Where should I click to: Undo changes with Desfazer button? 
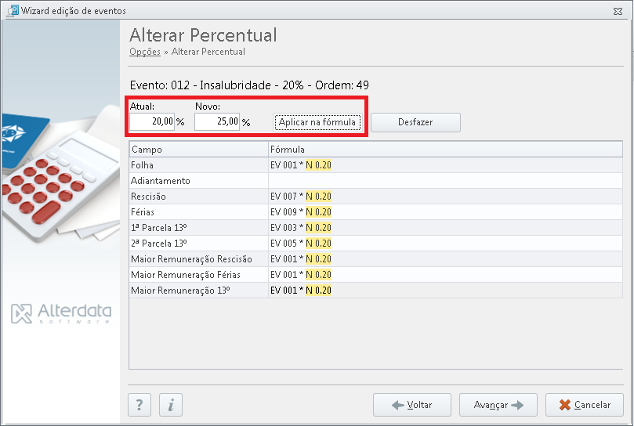pos(415,122)
